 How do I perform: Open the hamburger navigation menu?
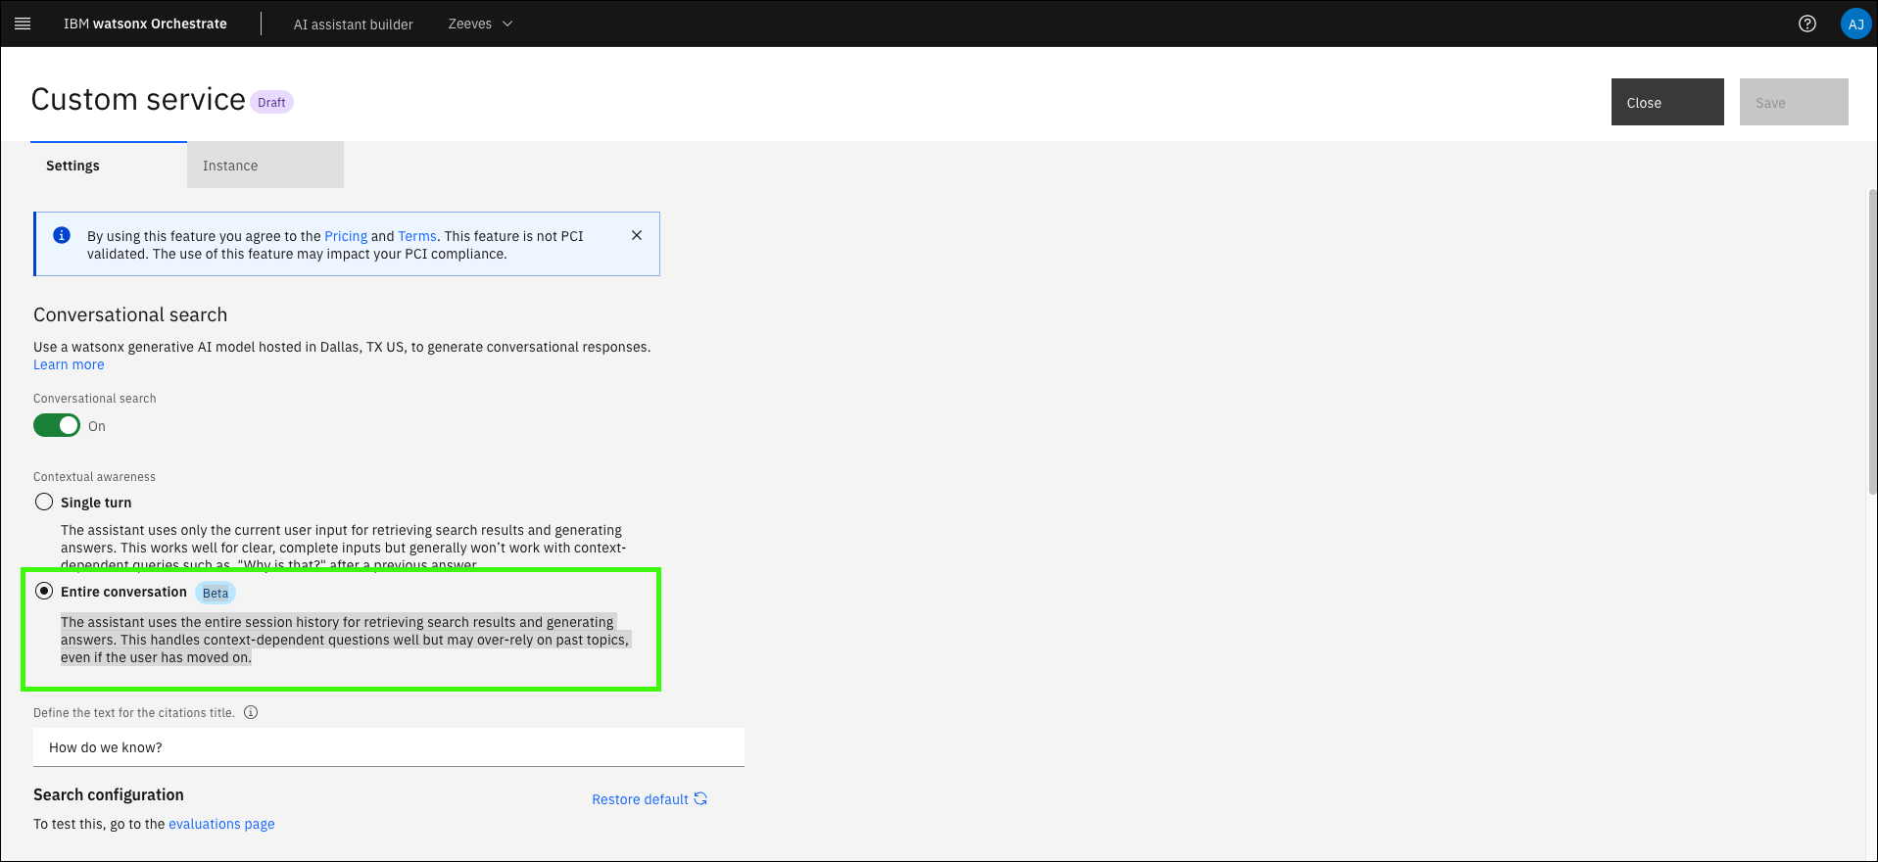[x=23, y=24]
